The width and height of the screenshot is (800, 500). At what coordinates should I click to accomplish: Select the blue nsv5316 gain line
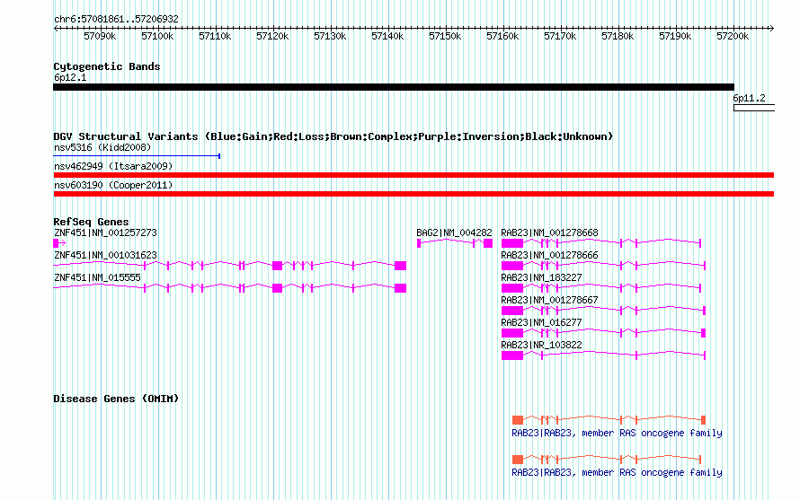click(x=137, y=156)
